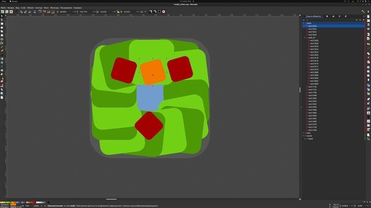
Task: Open the Объект menu
Action: point(31,8)
